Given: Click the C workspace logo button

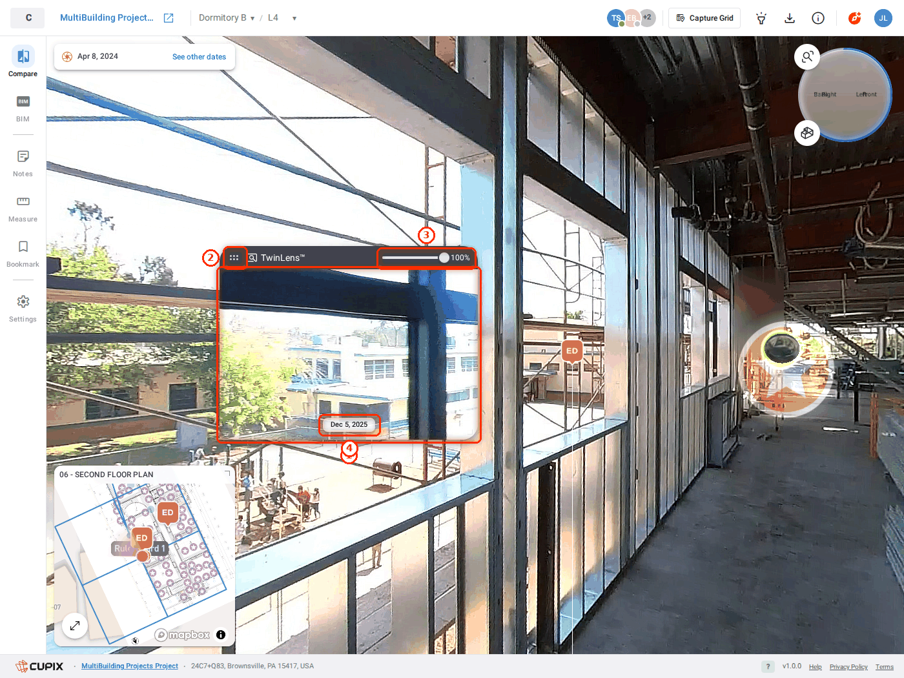Looking at the screenshot, I should tap(28, 18).
